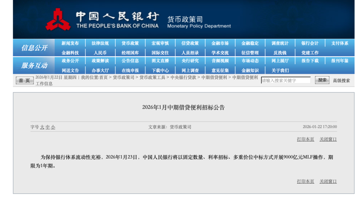Viewport: 362px width, 203px height.
Task: Open 宏观审慎 menu item
Action: [x=160, y=43]
